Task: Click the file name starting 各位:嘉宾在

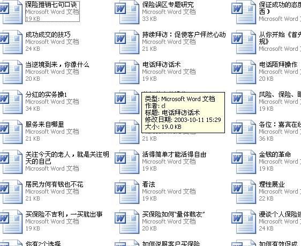Action: pos(280,125)
